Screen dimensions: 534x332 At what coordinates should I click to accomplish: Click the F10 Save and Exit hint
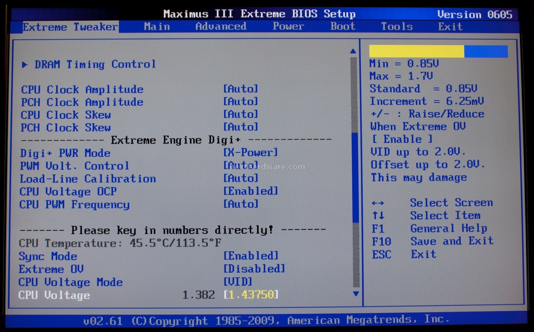tap(433, 241)
